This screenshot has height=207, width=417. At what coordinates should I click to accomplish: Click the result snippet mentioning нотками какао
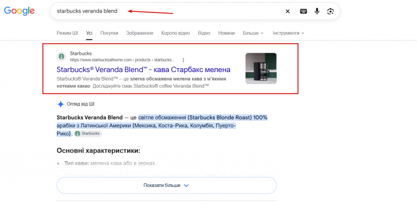142,82
